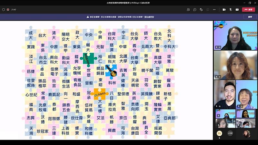The width and height of the screenshot is (258, 145).
Task: Click the shield security icon
Action: pyautogui.click(x=4, y=10)
